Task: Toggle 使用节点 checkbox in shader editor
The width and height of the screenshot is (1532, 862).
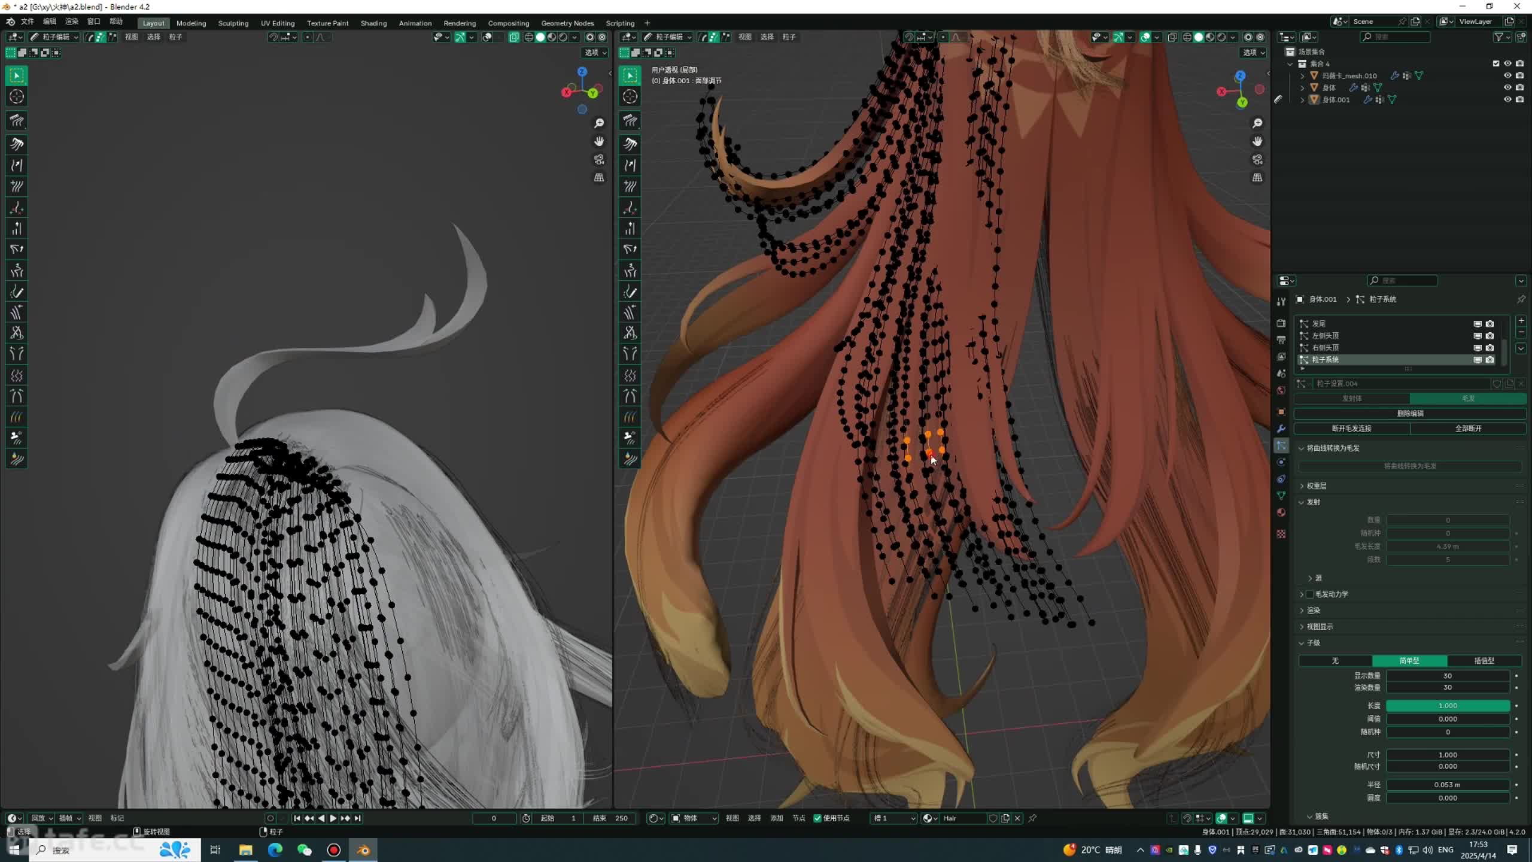Action: click(x=817, y=818)
